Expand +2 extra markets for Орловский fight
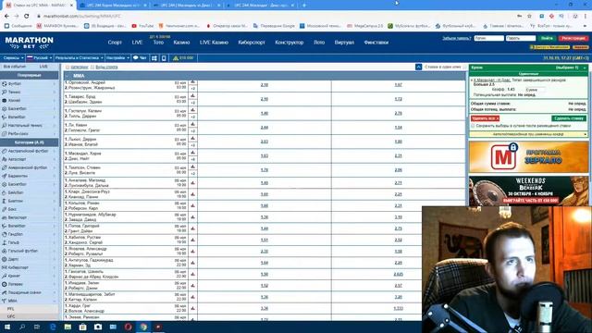Screen dimensions: 592x333 [193, 89]
